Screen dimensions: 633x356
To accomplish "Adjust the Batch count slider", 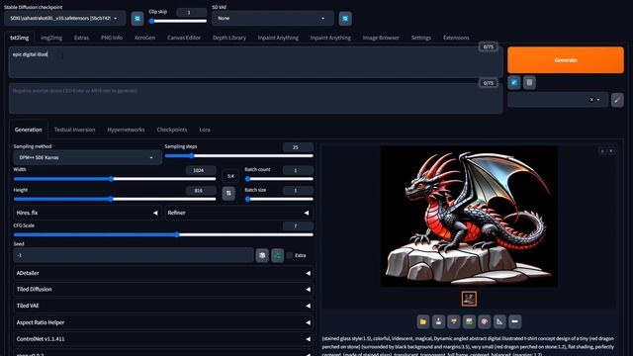I will [x=279, y=179].
